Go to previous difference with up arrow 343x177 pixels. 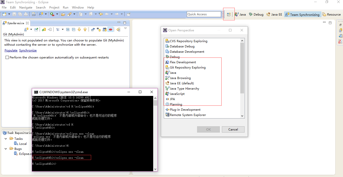click(85, 30)
